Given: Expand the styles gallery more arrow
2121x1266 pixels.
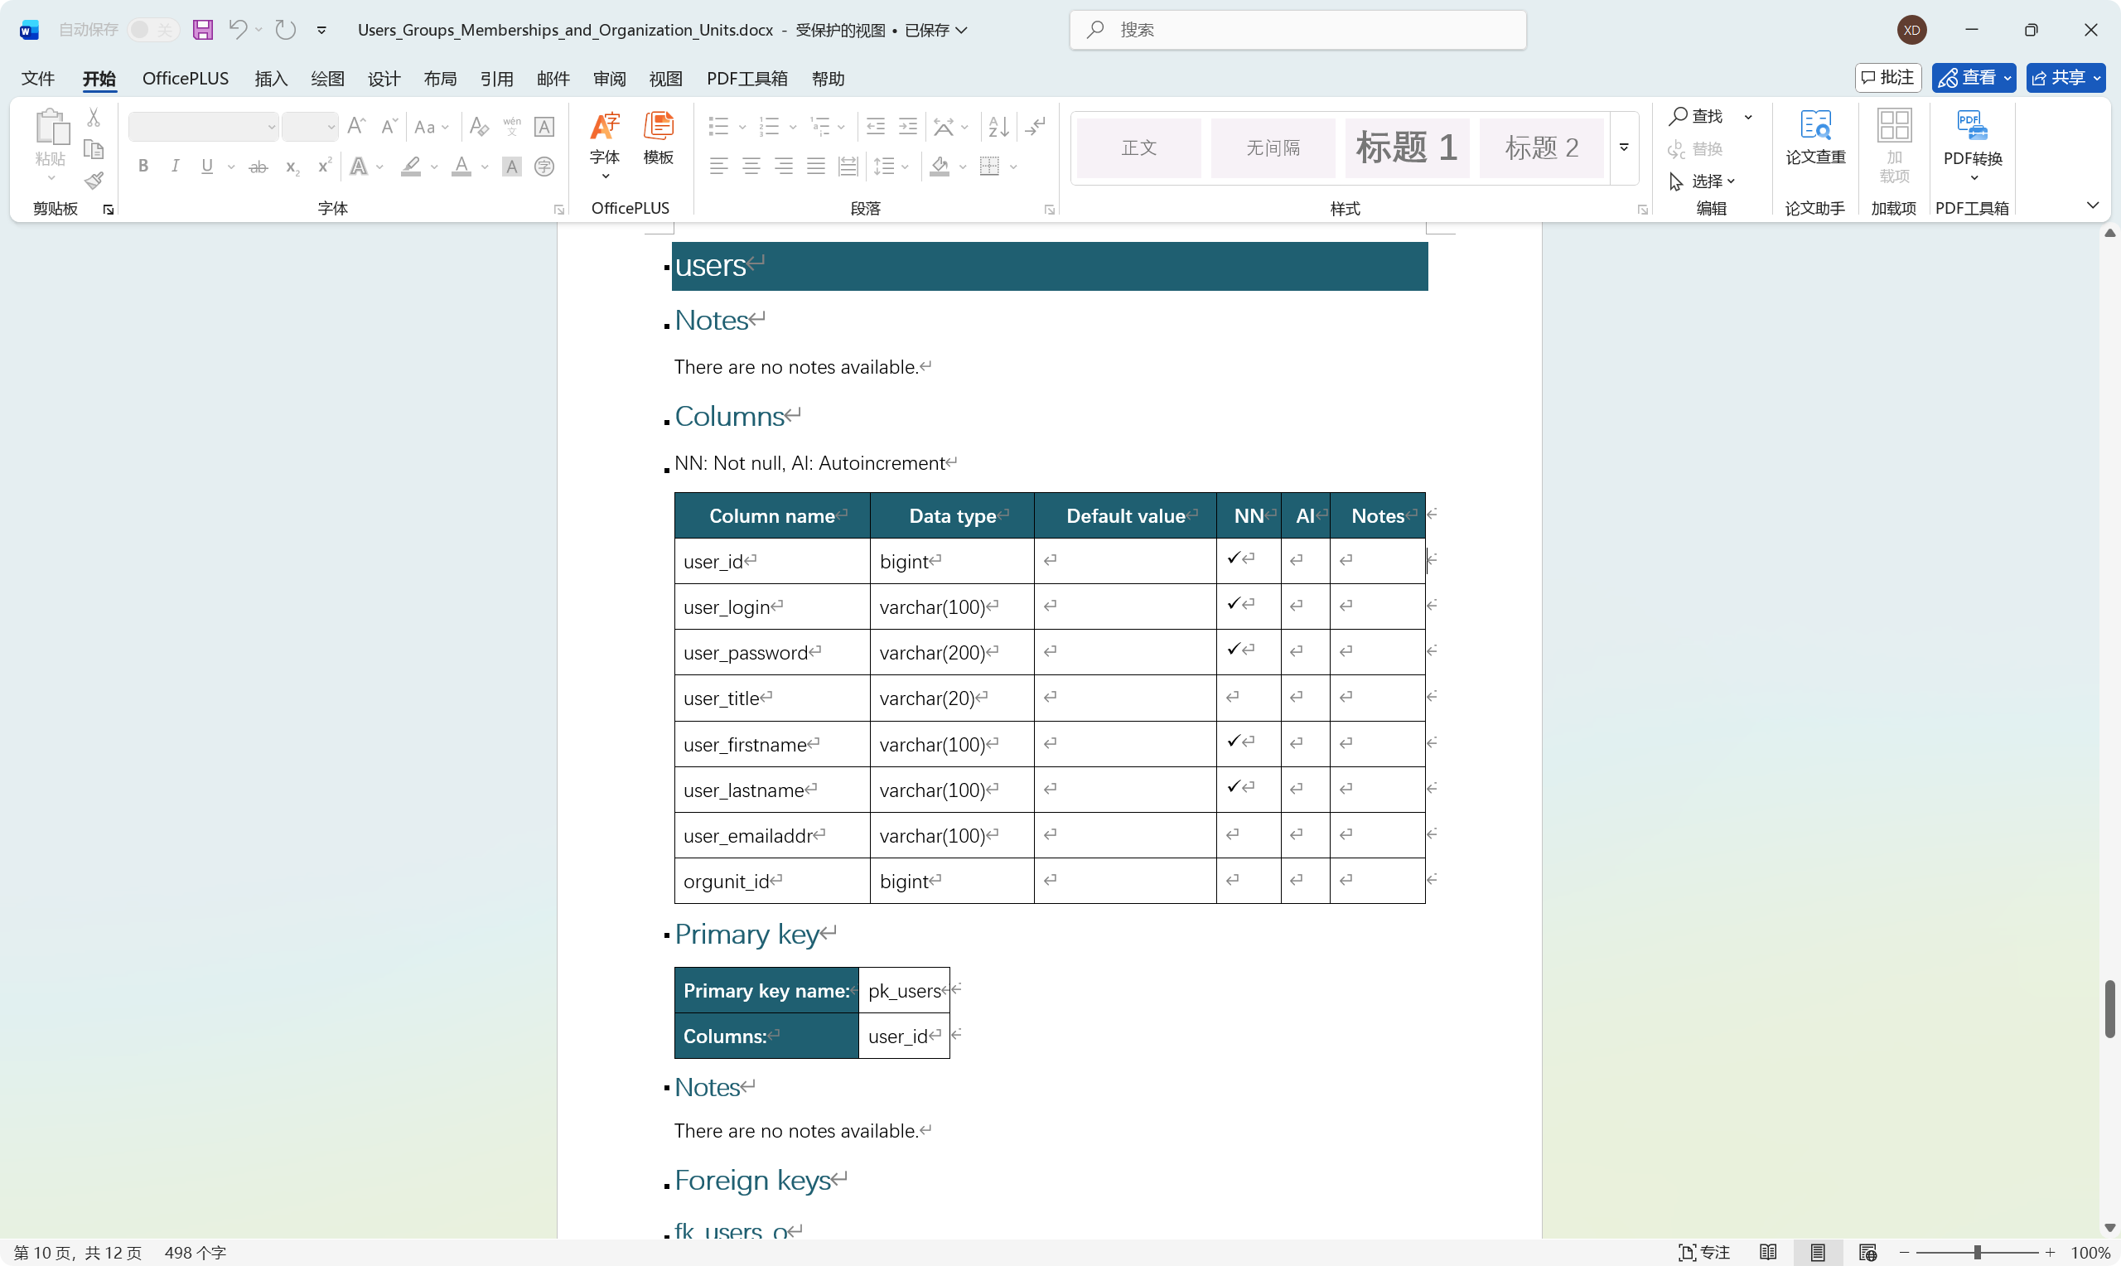Looking at the screenshot, I should (x=1625, y=147).
